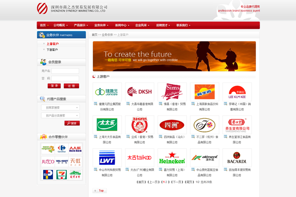Click the red 搜索 search button
The width and height of the screenshot is (296, 197).
72,123
